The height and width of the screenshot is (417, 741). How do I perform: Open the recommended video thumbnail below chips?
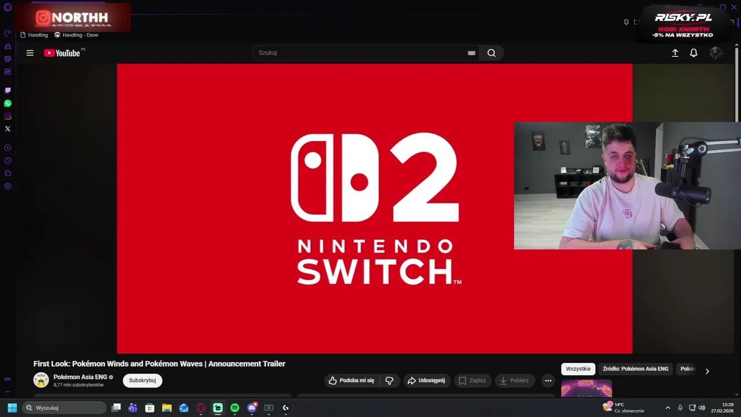coord(586,389)
